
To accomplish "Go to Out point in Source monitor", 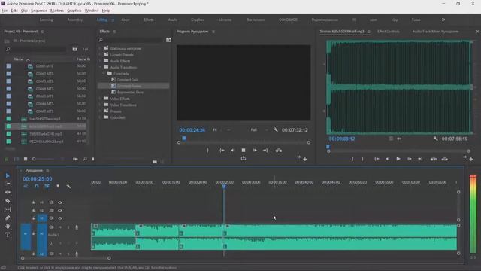I will click(x=420, y=159).
